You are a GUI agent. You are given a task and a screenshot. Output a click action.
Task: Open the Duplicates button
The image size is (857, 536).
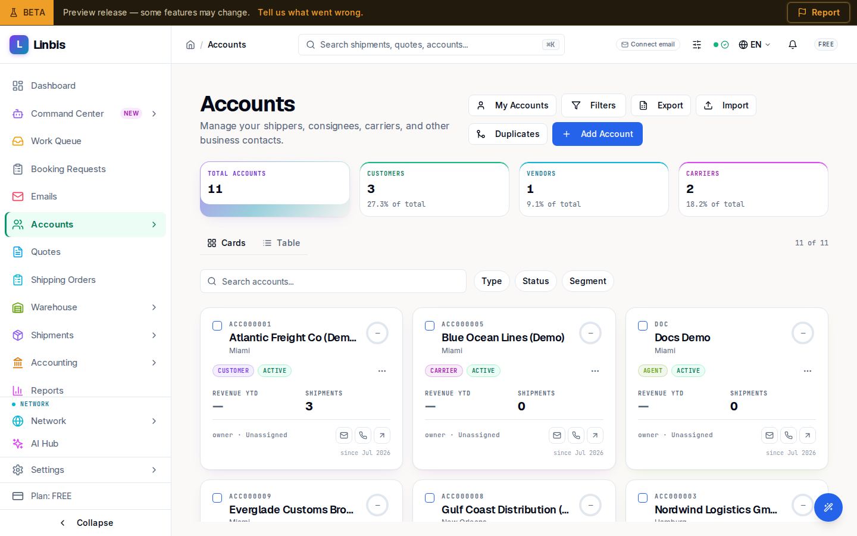pyautogui.click(x=508, y=134)
